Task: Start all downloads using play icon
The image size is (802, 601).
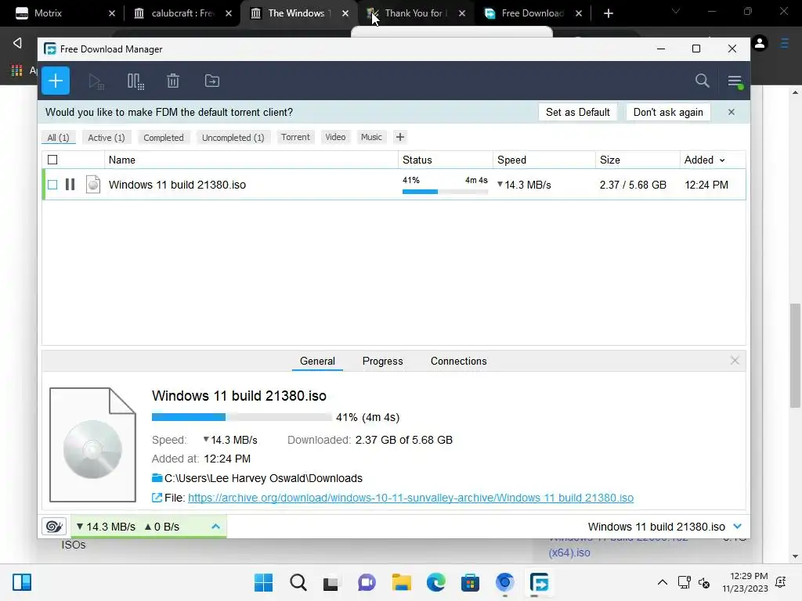Action: click(96, 81)
